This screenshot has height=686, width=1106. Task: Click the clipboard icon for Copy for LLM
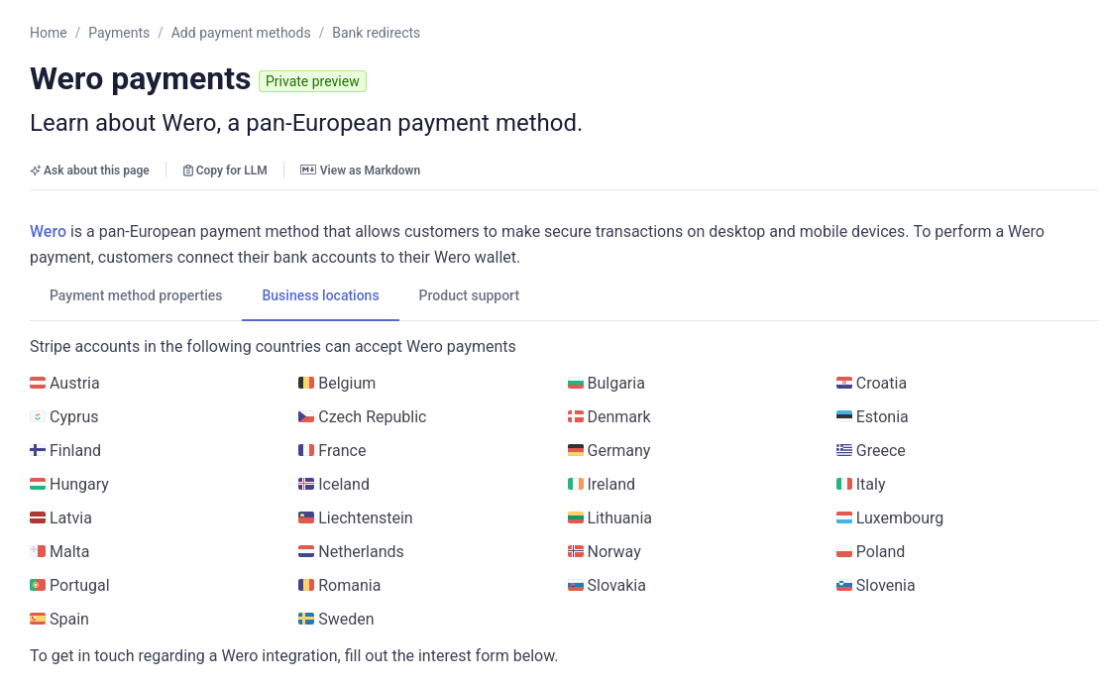pyautogui.click(x=188, y=171)
